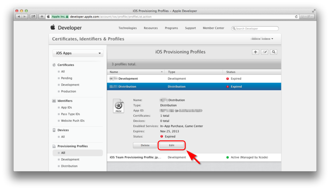The width and height of the screenshot is (330, 190).
Task: Click the Reader button in address bar
Action: [307, 16]
